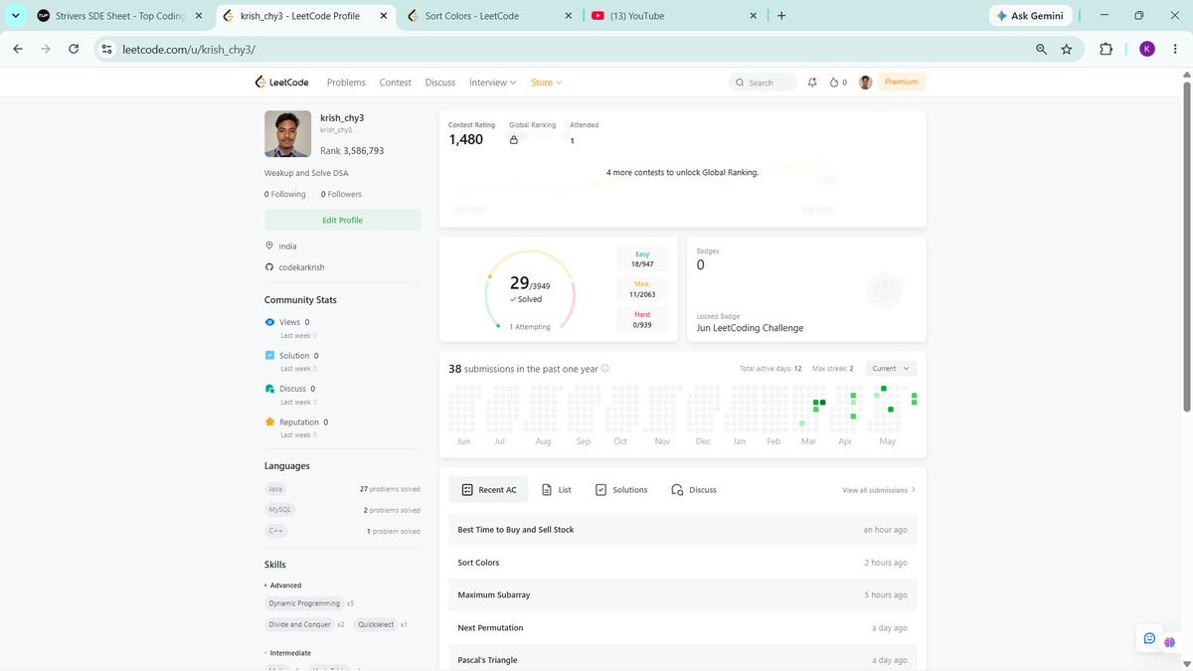Viewport: 1193px width, 671px height.
Task: Open the chat support floating icon
Action: (x=1149, y=638)
